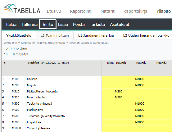The width and height of the screenshot is (172, 132).
Task: Run Tarkista from the toolbar
Action: [97, 24]
